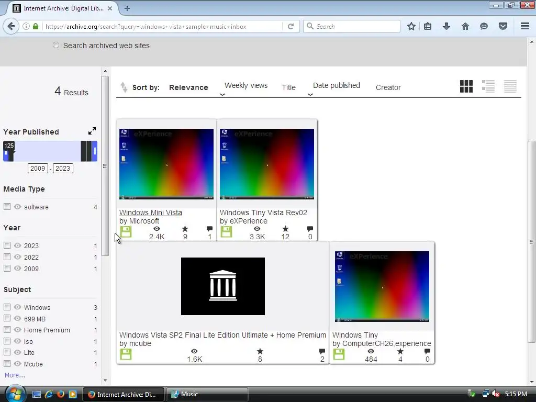Toggle eye icon next to Mcube
Screen dimensions: 536x402
[x=17, y=363]
